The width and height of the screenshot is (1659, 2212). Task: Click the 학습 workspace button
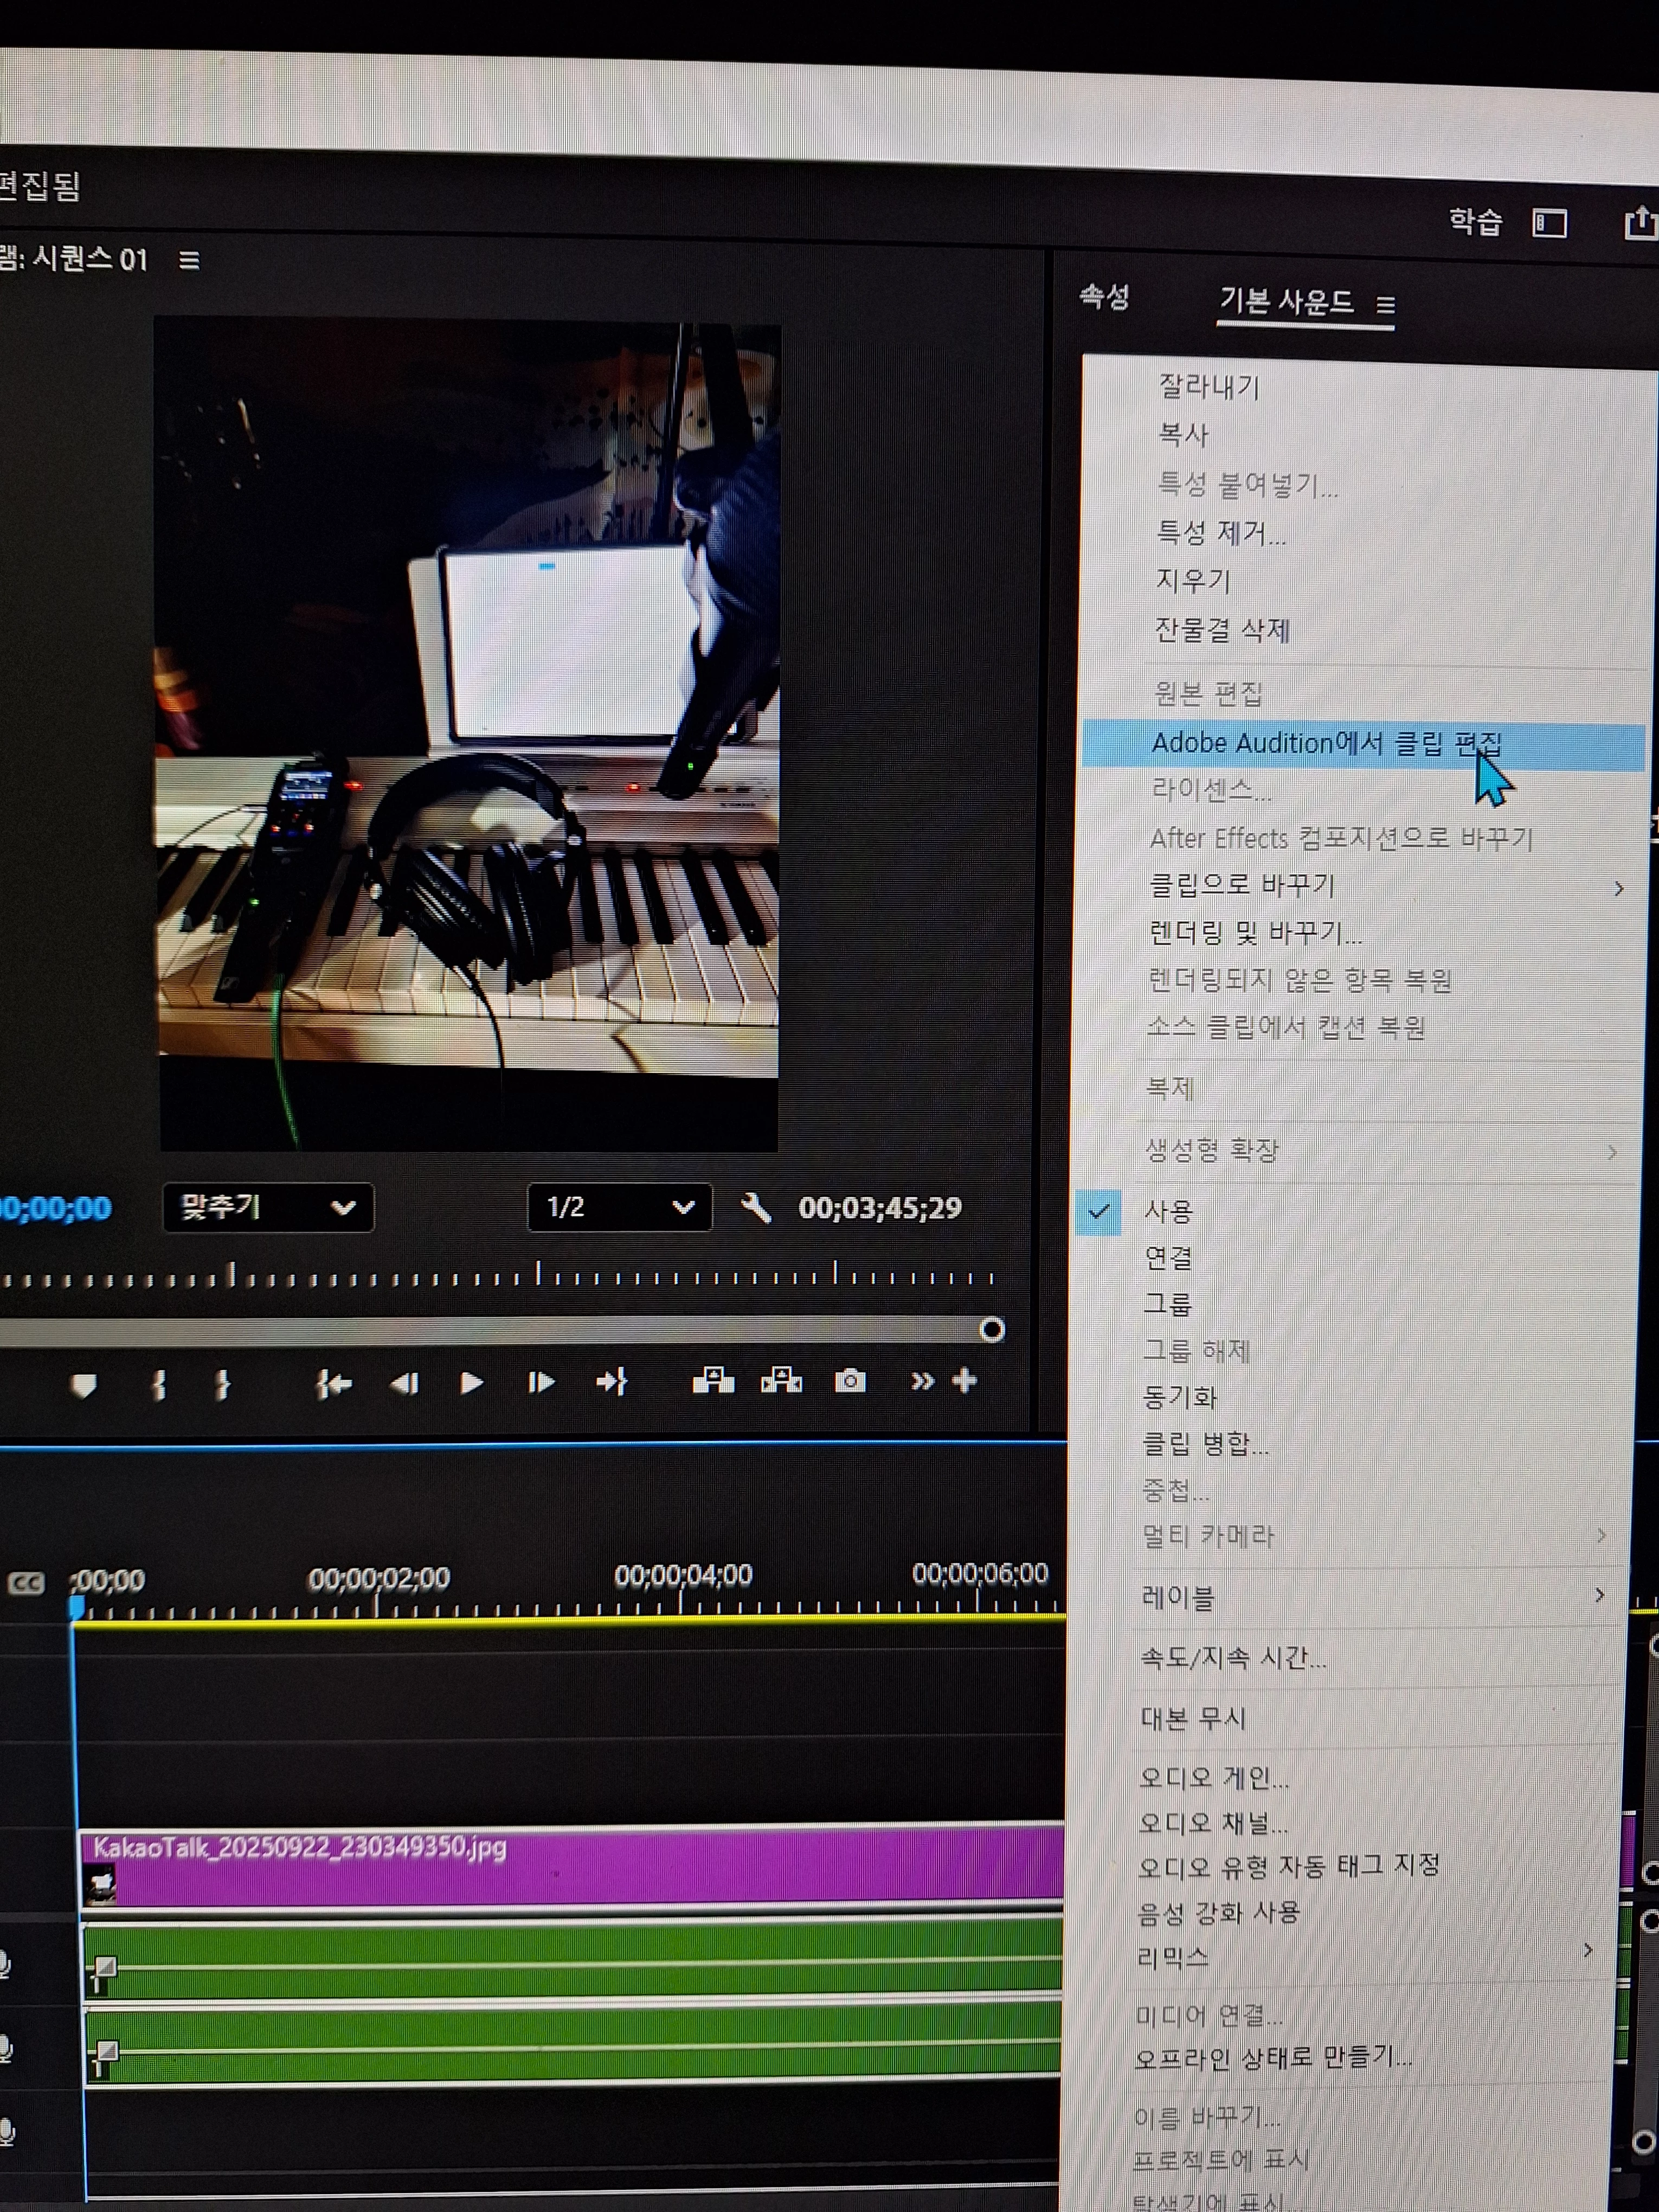(1475, 222)
